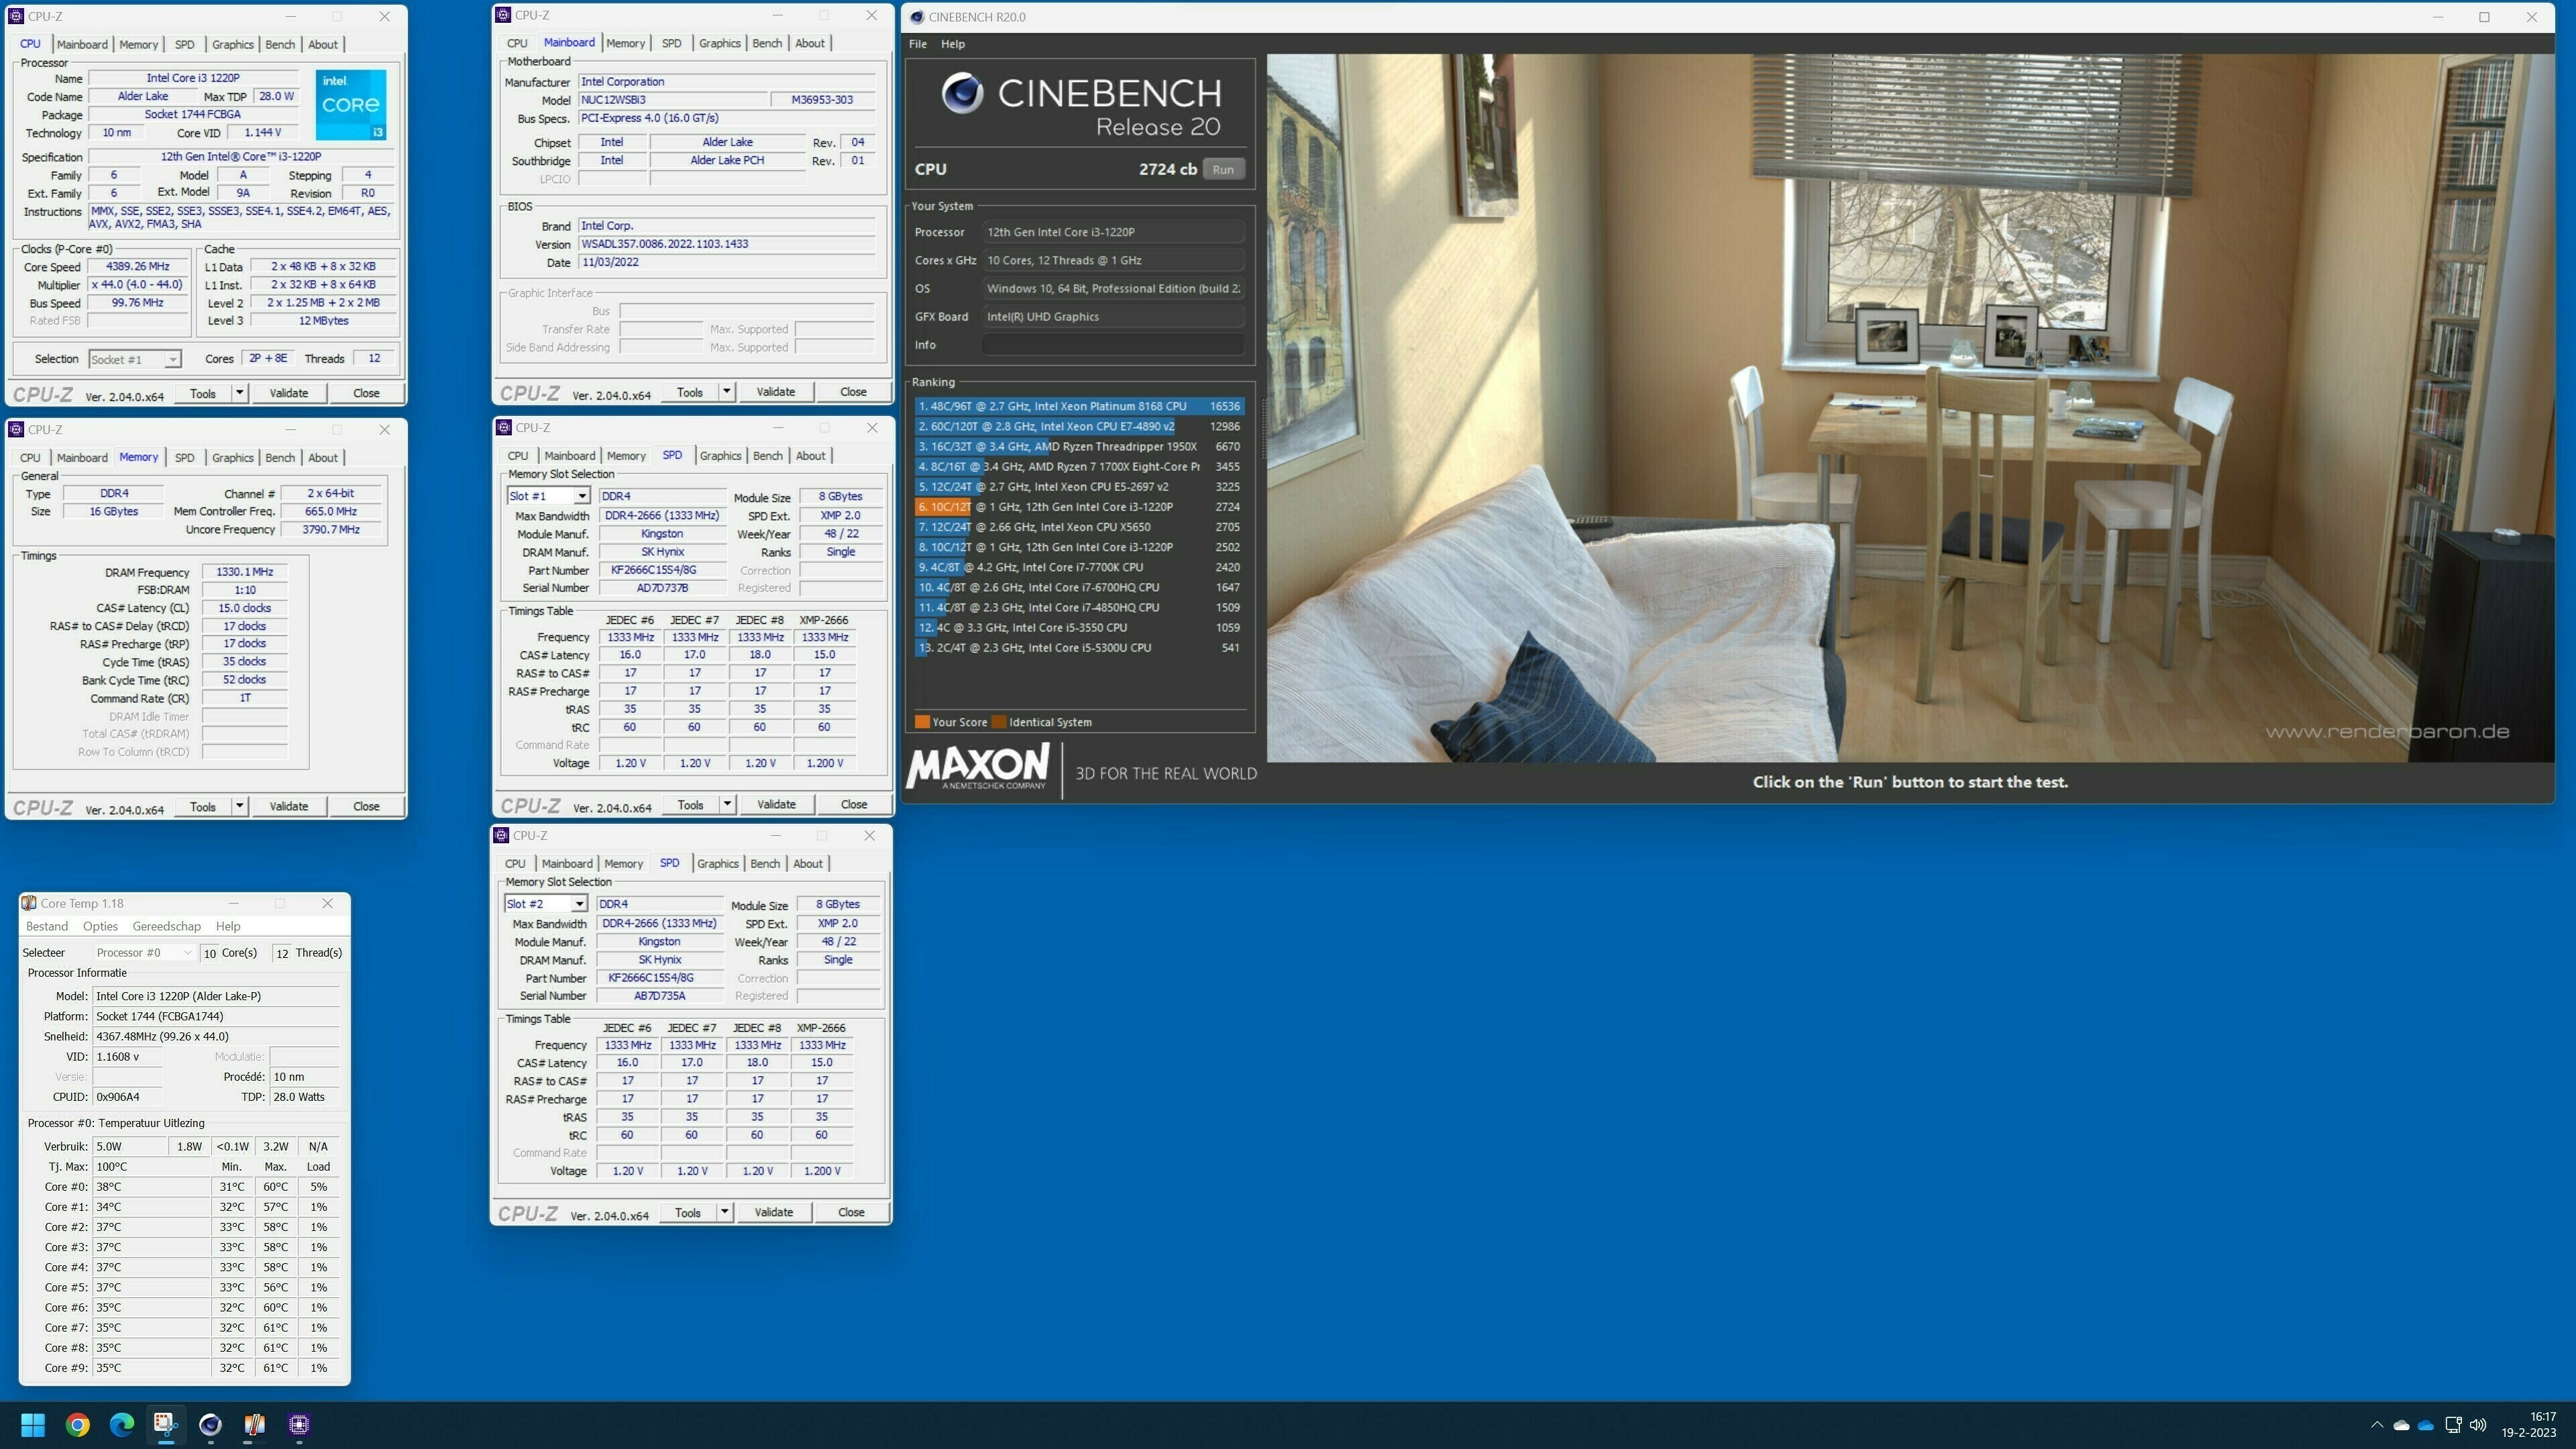
Task: Click the Cinebench title bar app icon
Action: coord(916,17)
